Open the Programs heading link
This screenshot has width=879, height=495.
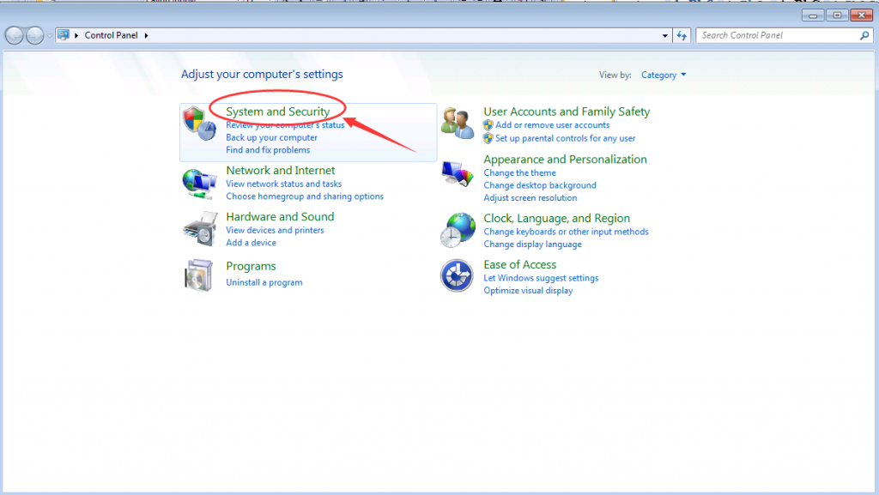coord(251,266)
